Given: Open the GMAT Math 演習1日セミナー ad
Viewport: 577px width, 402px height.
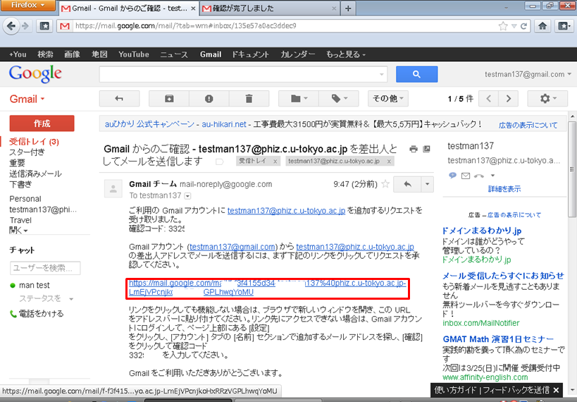Looking at the screenshot, I should coord(498,339).
